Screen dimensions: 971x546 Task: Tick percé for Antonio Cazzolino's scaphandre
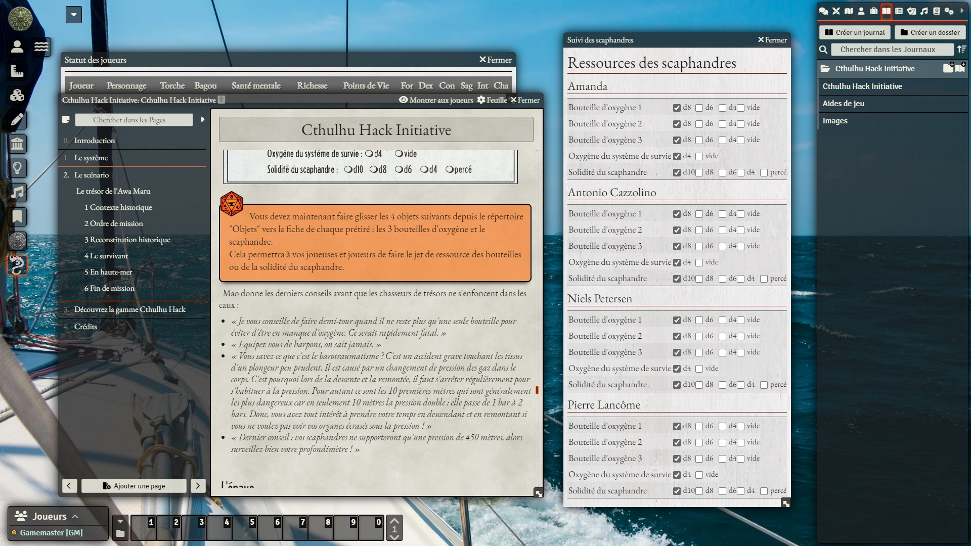(764, 279)
